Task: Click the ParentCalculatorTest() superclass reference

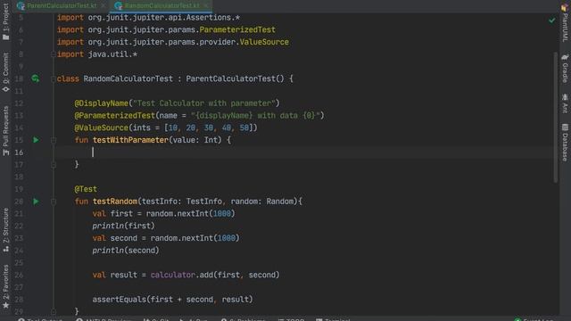Action: click(x=235, y=78)
